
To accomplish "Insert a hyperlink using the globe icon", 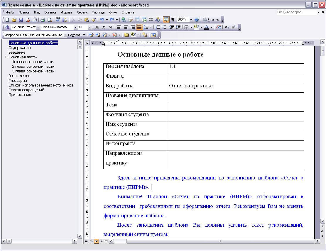I will (x=124, y=20).
